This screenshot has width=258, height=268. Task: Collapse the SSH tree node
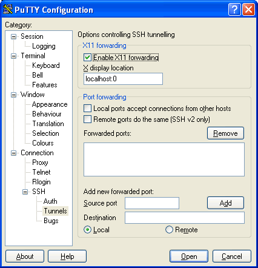click(x=25, y=192)
